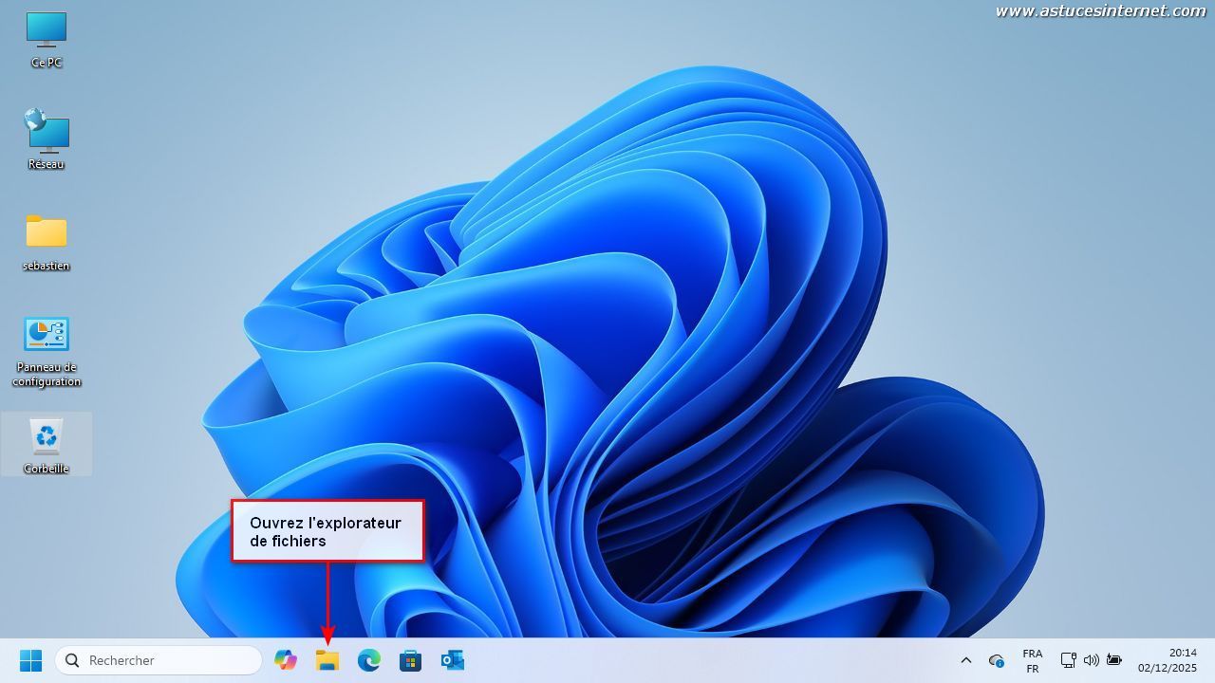Open the clock and date flyout
1215x683 pixels.
point(1167,660)
